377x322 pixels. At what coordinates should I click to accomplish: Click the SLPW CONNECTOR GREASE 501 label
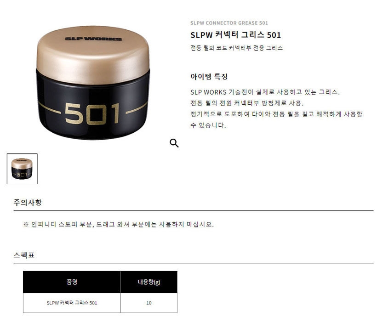pos(229,23)
